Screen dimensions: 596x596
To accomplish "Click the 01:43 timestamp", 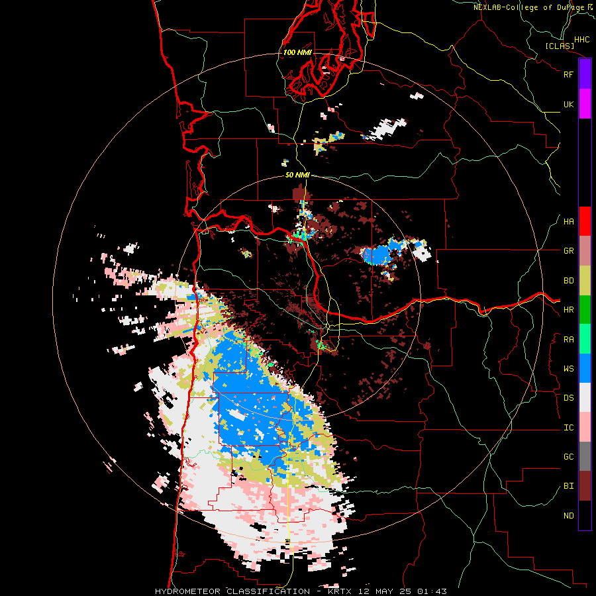I will (432, 591).
